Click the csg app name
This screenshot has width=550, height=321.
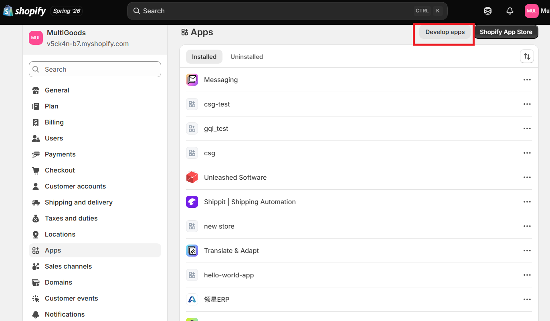[210, 153]
